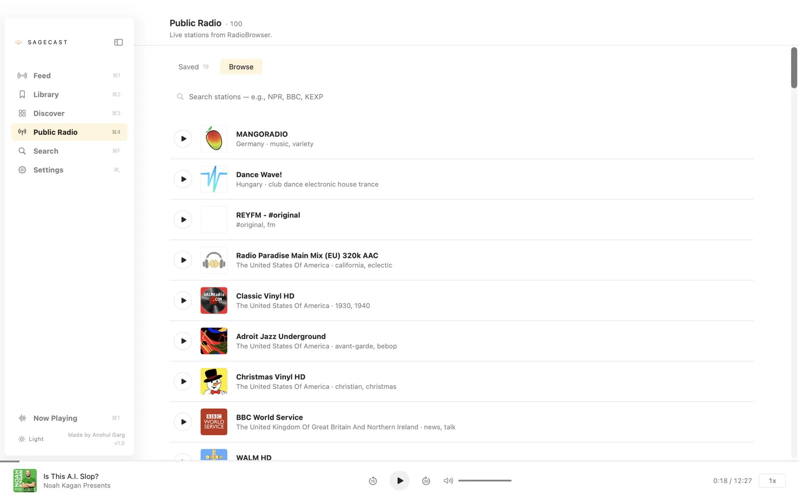The height and width of the screenshot is (499, 799).
Task: Switch to the Browse tab
Action: 241,66
